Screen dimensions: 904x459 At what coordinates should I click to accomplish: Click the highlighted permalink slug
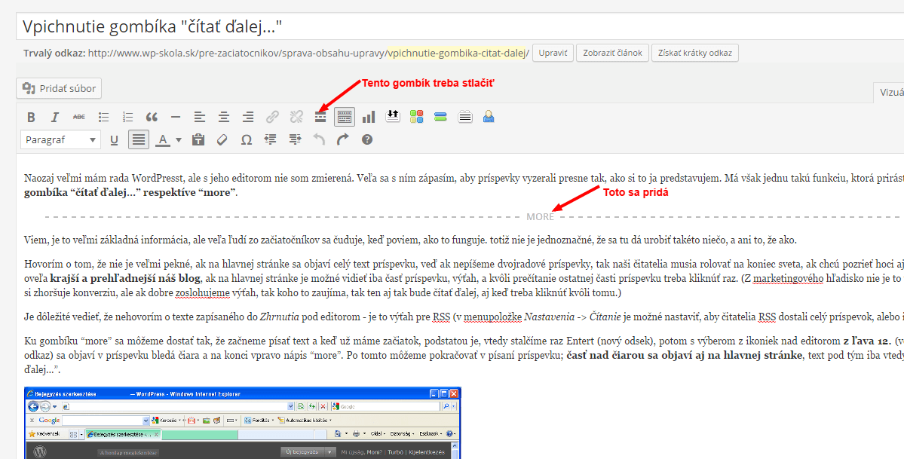457,53
